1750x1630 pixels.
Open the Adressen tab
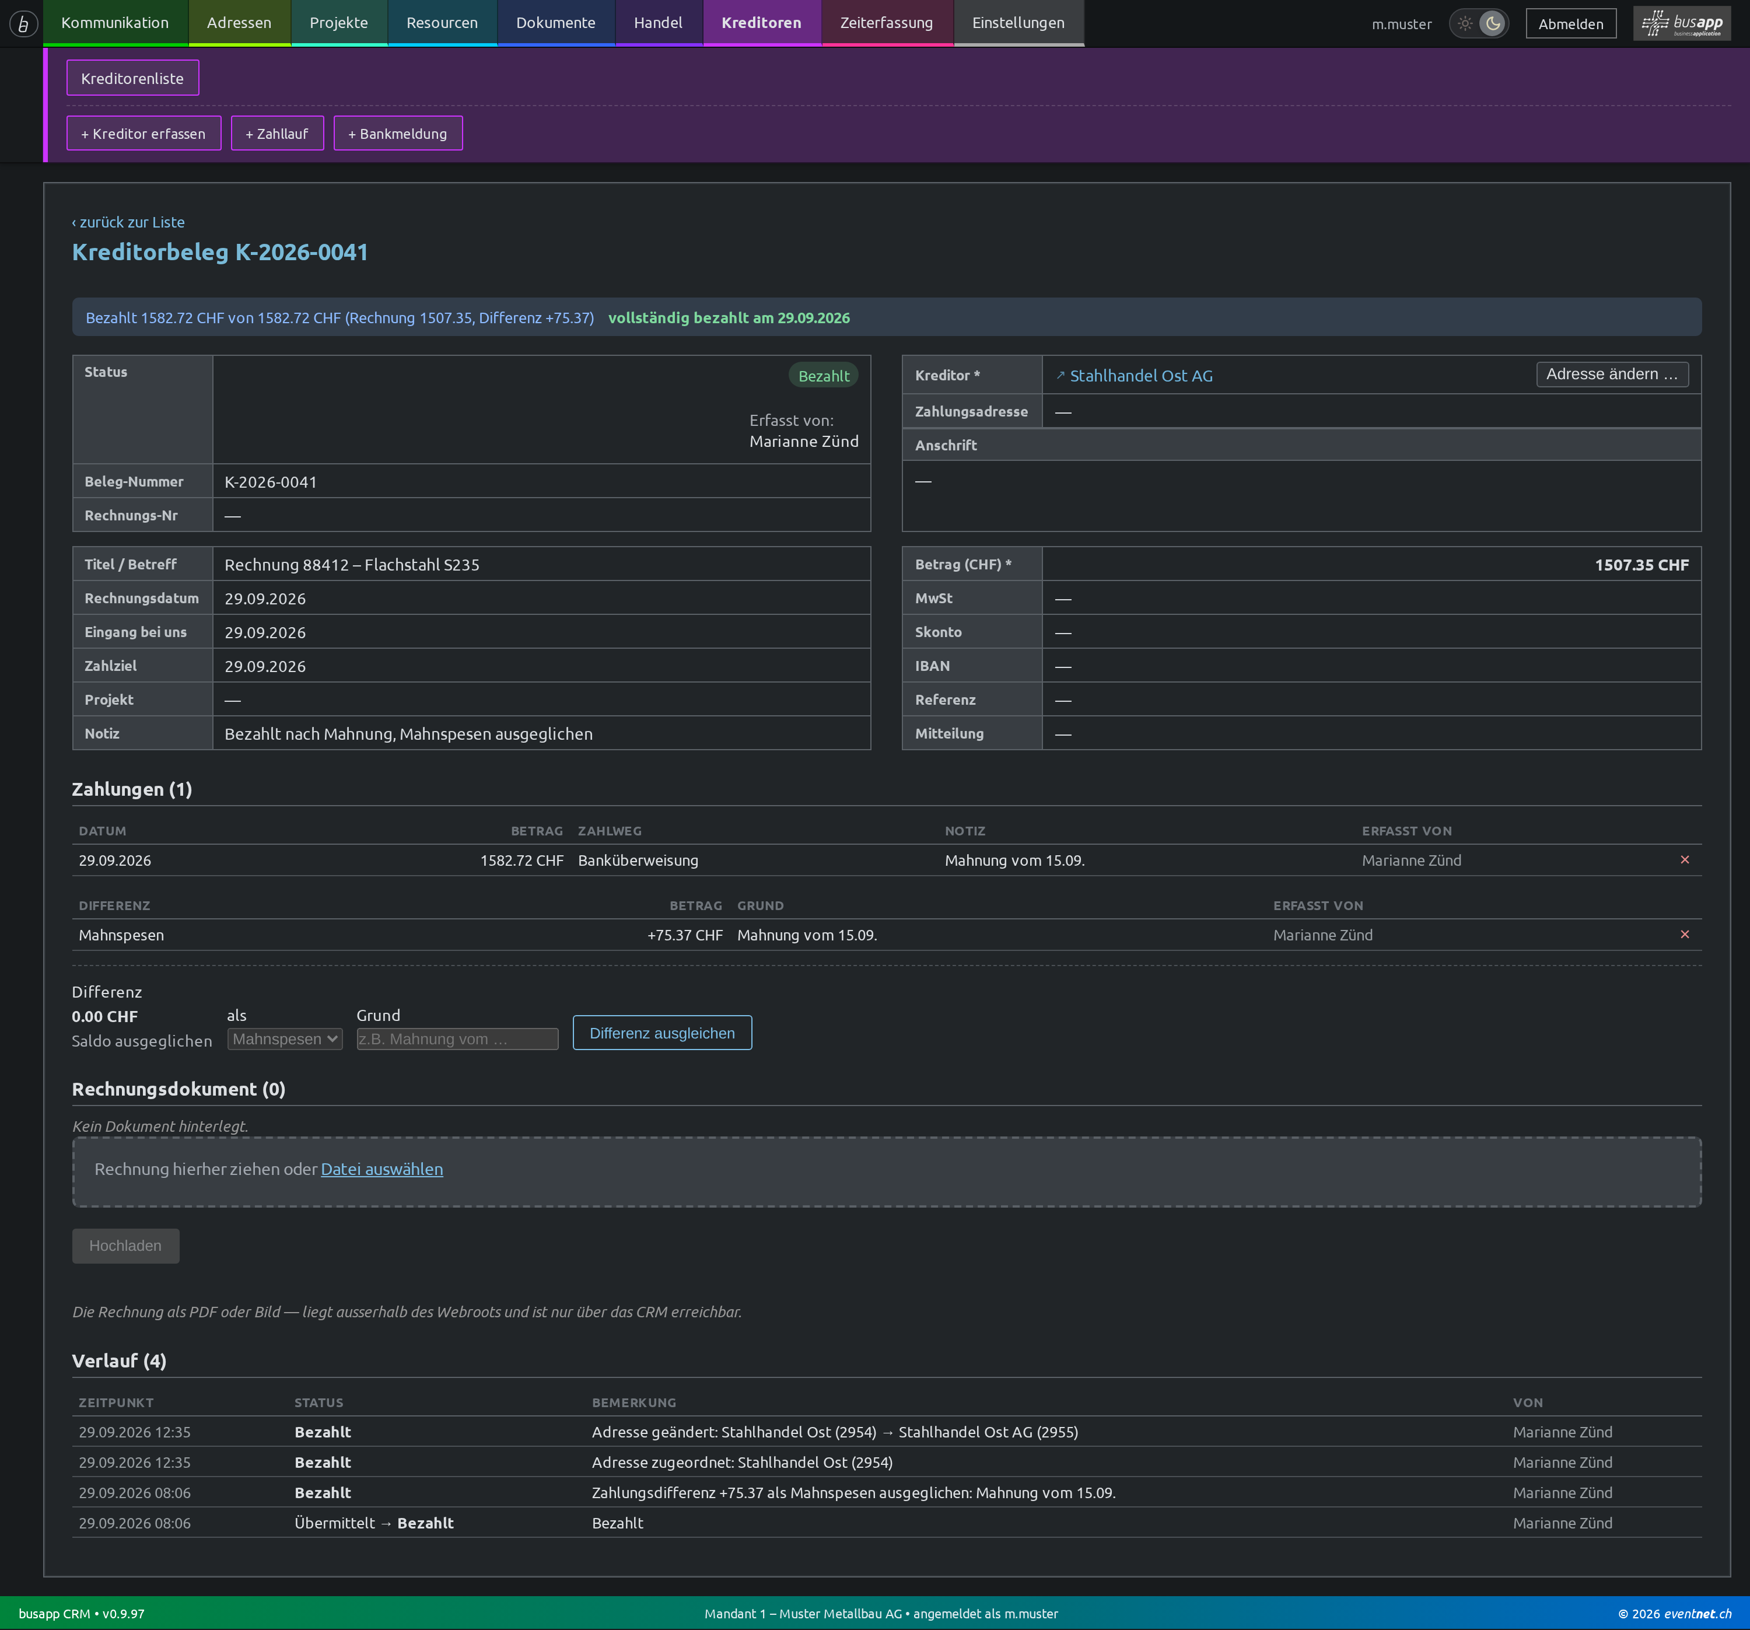tap(239, 23)
